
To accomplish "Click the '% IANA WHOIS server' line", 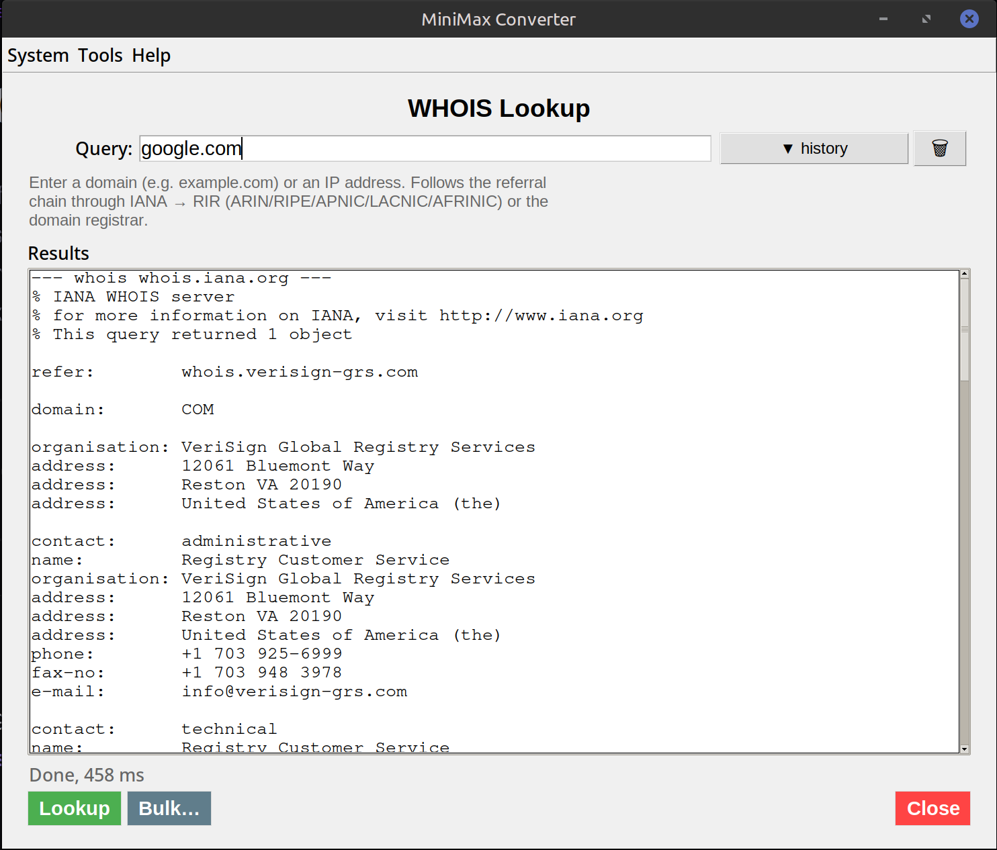I will 134,297.
